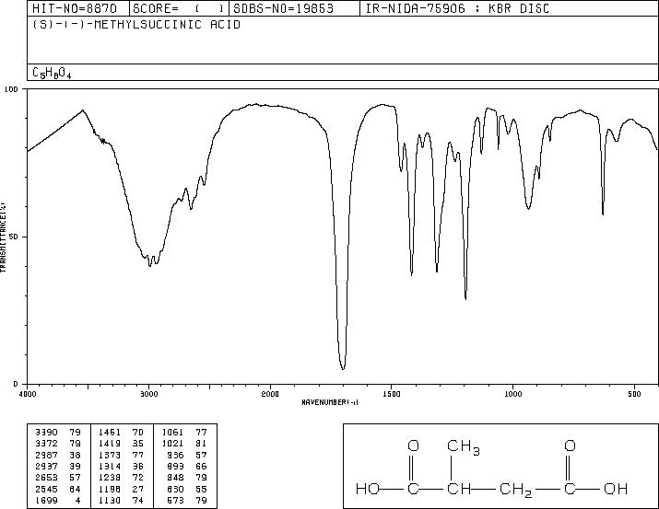The image size is (659, 509).
Task: Click the WAVENUMBER axis title
Action: pyautogui.click(x=330, y=402)
